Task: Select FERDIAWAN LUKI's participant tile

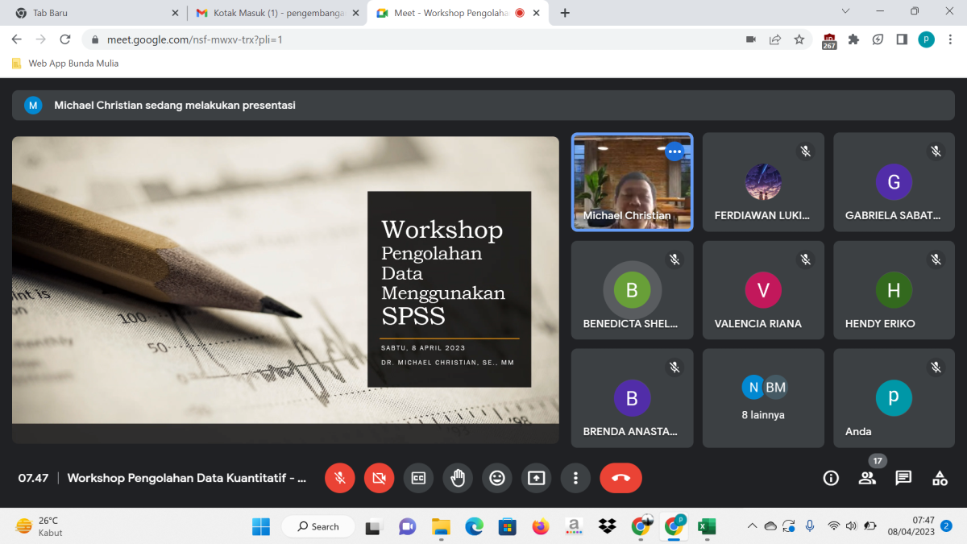Action: pos(763,182)
